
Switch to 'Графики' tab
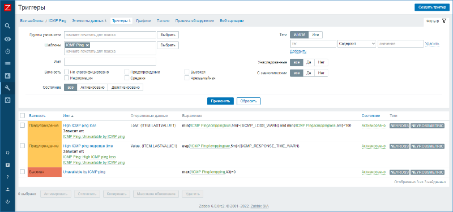click(x=144, y=21)
